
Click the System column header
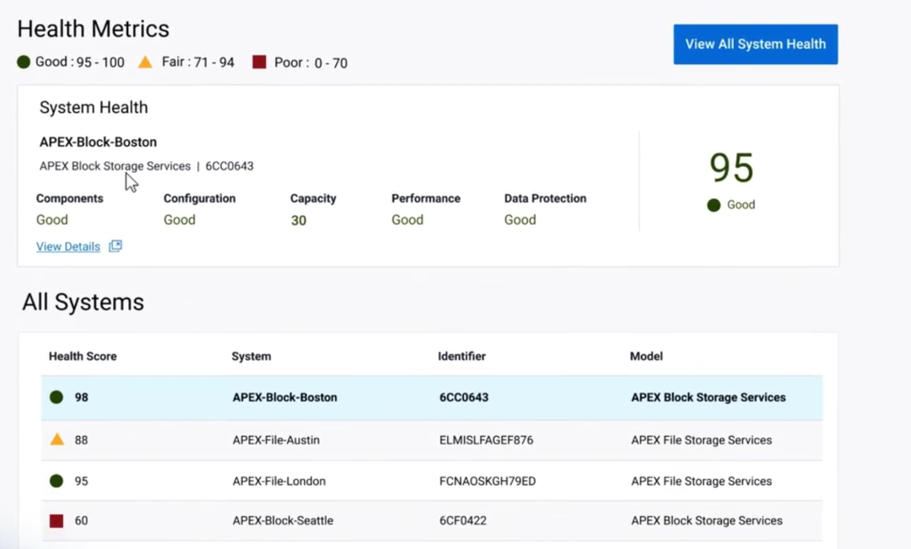[x=251, y=356]
